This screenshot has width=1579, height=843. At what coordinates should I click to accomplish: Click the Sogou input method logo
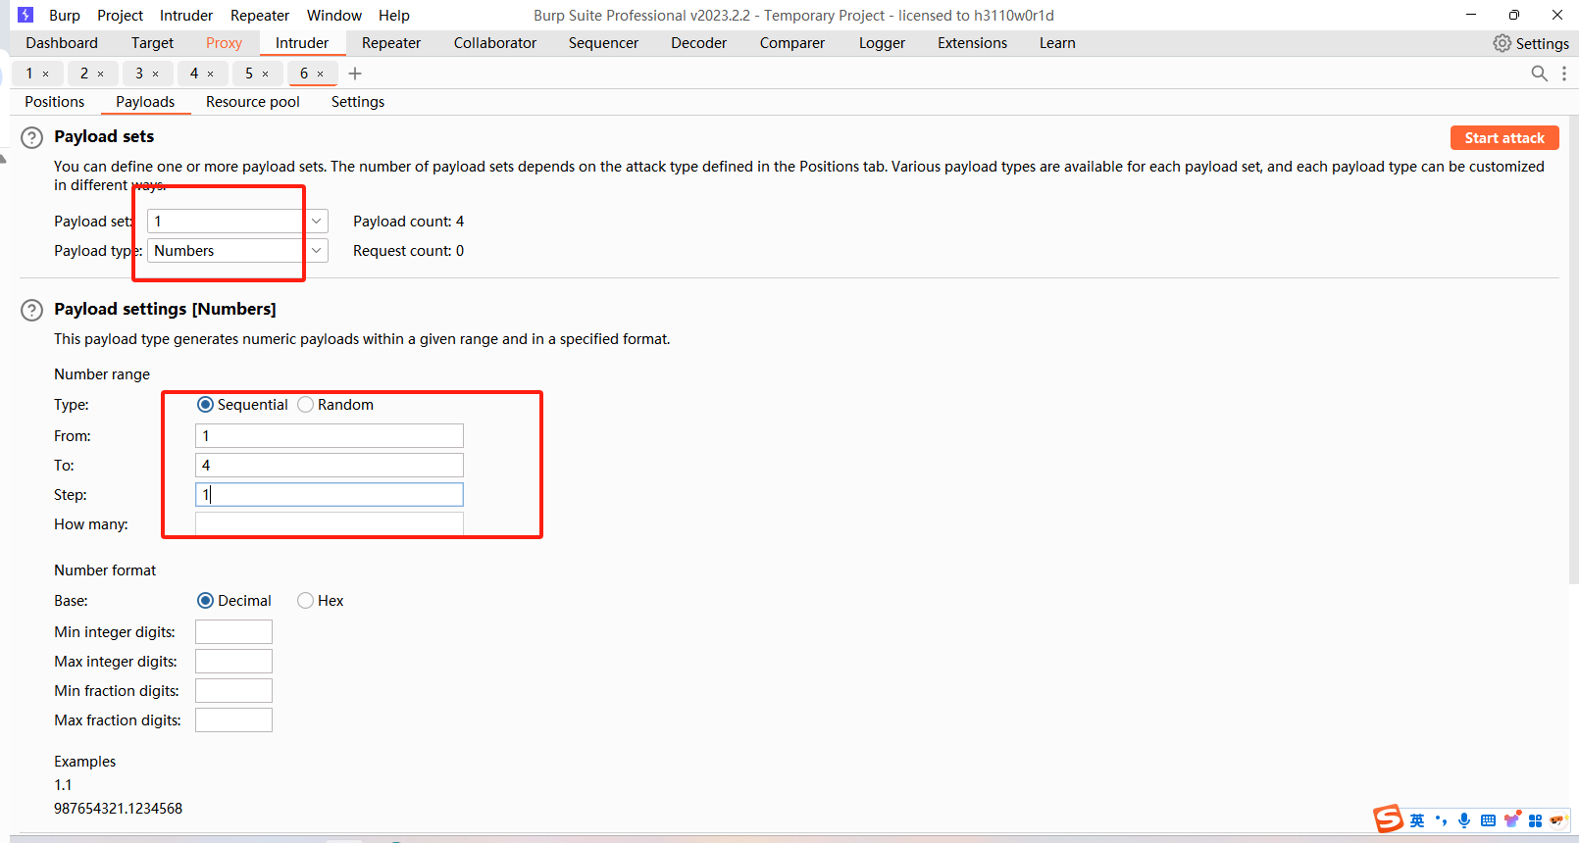coord(1388,818)
